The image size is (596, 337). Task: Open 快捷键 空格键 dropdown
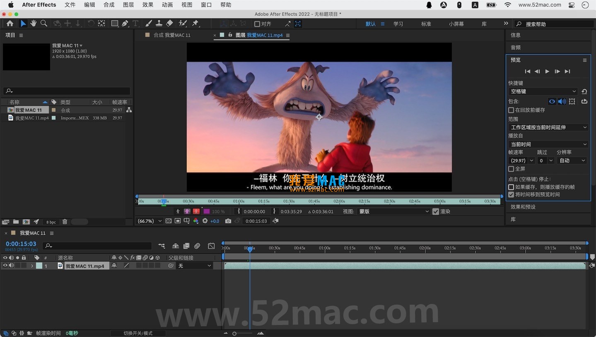[543, 91]
